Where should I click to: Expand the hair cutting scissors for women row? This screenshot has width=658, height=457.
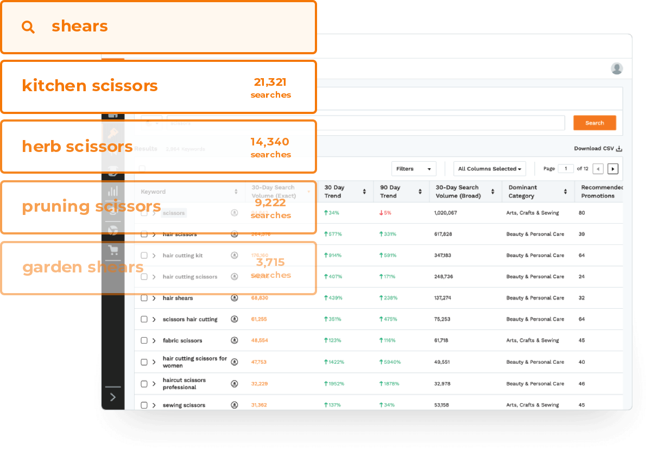pos(154,362)
